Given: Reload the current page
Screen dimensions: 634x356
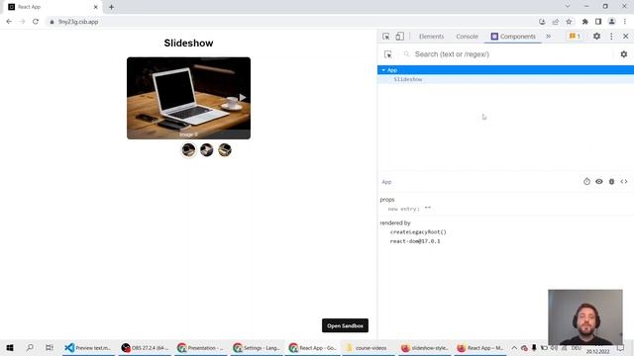Looking at the screenshot, I should 36,22.
